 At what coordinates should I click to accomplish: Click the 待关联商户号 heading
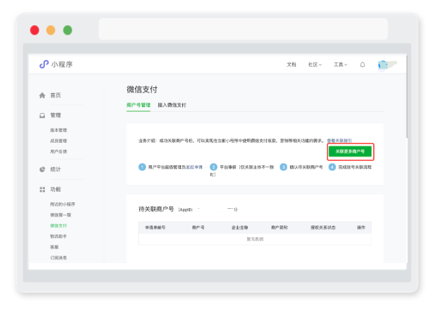point(157,209)
